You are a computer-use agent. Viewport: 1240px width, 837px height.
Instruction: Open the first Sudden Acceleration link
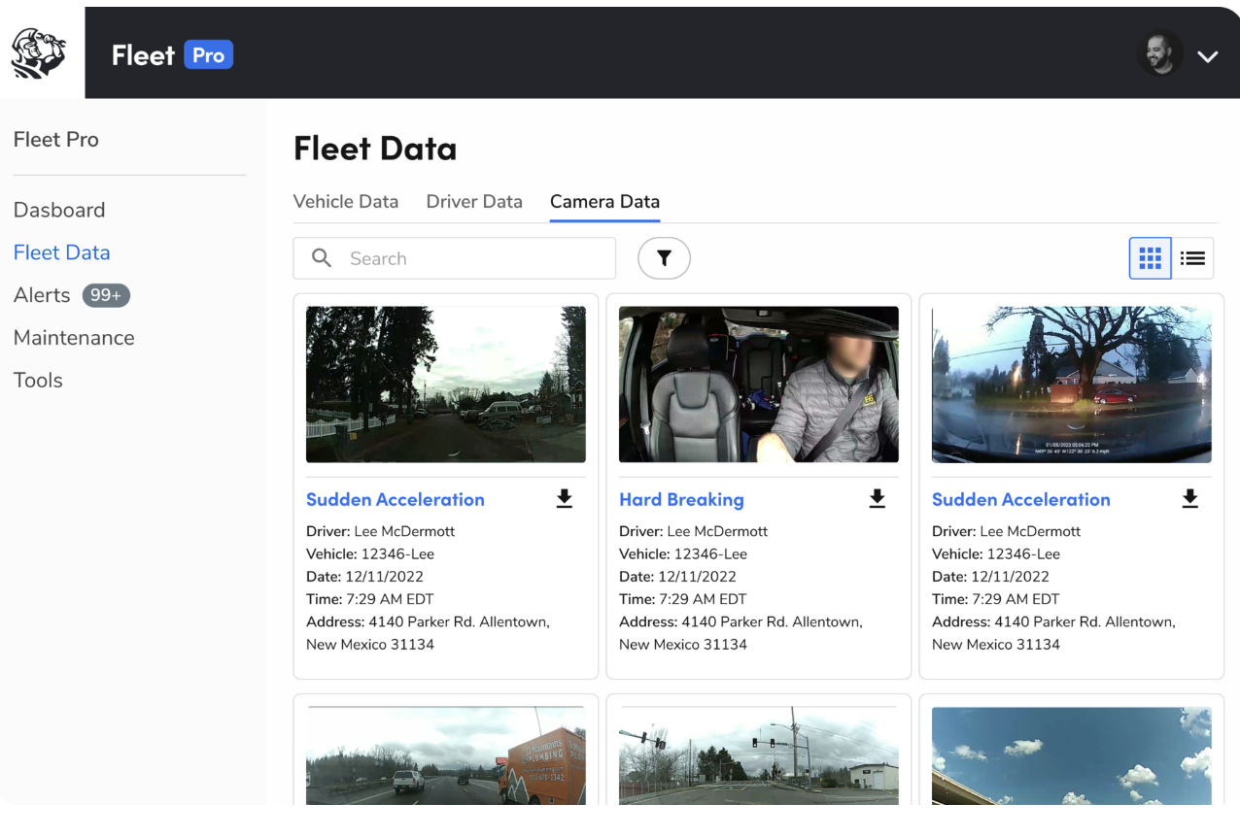395,500
